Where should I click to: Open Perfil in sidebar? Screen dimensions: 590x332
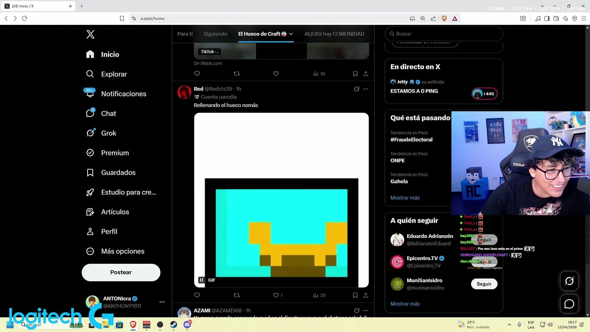pos(101,231)
